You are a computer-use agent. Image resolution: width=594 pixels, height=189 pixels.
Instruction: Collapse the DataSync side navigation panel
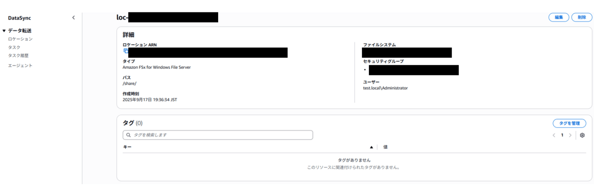click(73, 18)
